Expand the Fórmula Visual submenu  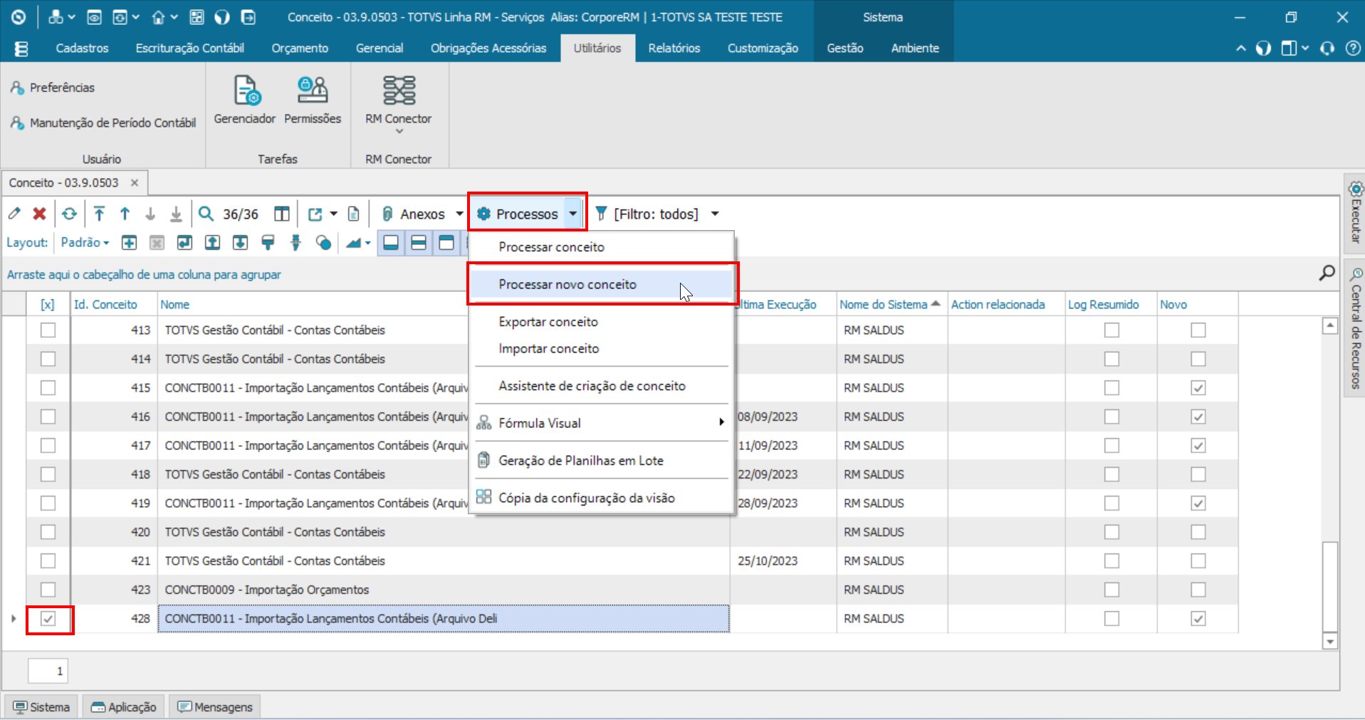[x=602, y=423]
